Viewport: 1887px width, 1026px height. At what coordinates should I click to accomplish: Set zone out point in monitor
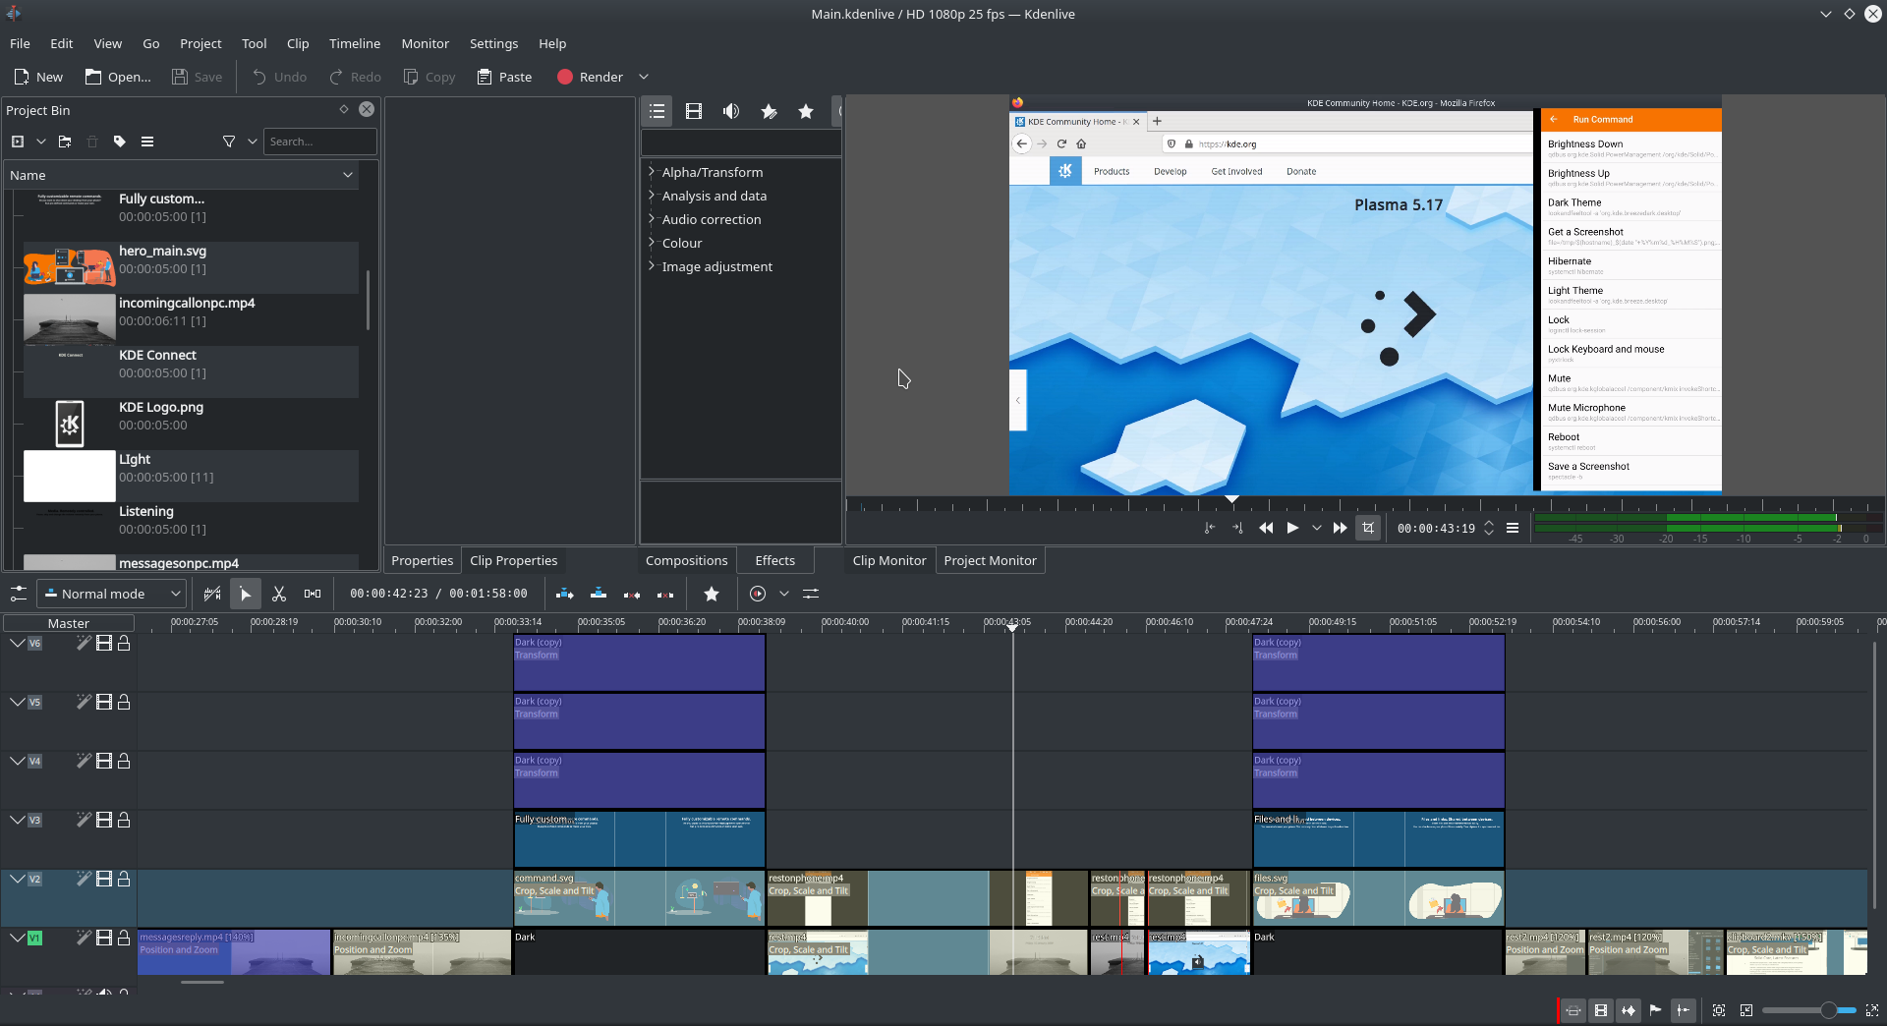(1237, 528)
